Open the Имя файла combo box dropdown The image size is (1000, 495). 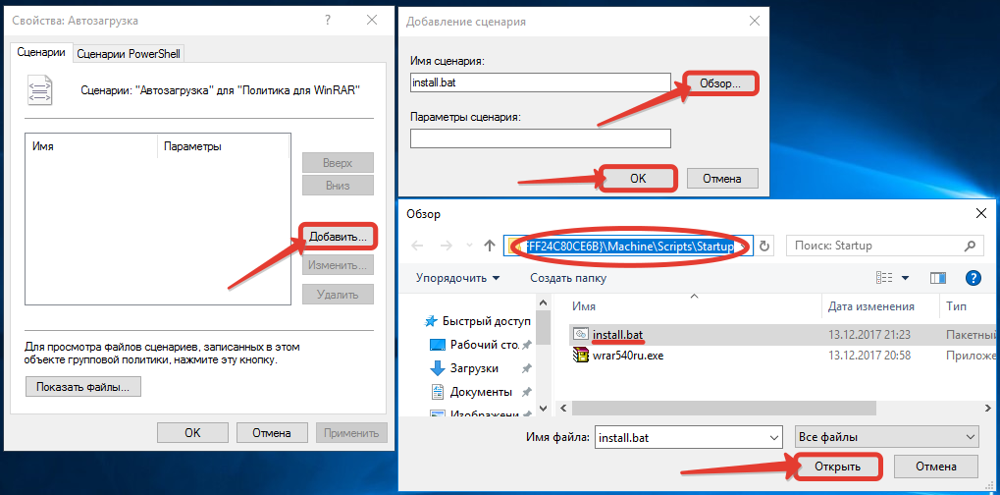pos(774,438)
